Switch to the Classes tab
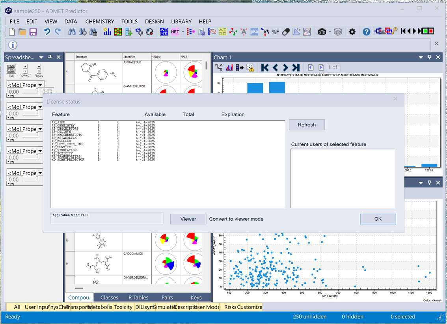The width and height of the screenshot is (447, 324). tap(109, 297)
